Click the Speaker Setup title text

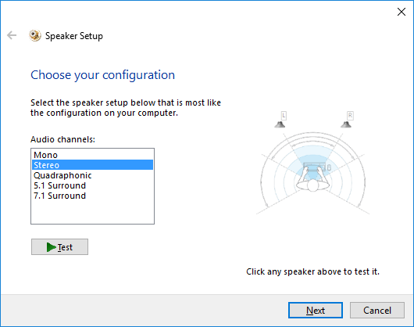[74, 36]
